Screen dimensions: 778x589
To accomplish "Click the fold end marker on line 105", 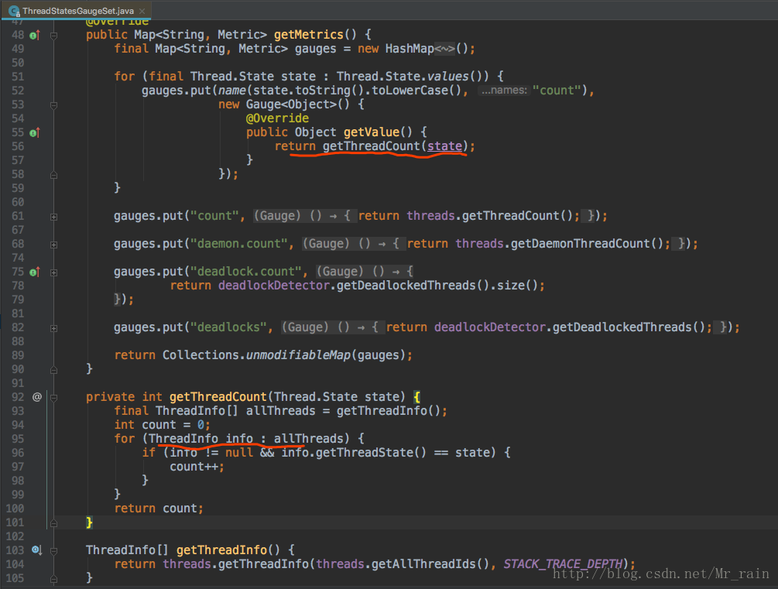I will (x=53, y=579).
